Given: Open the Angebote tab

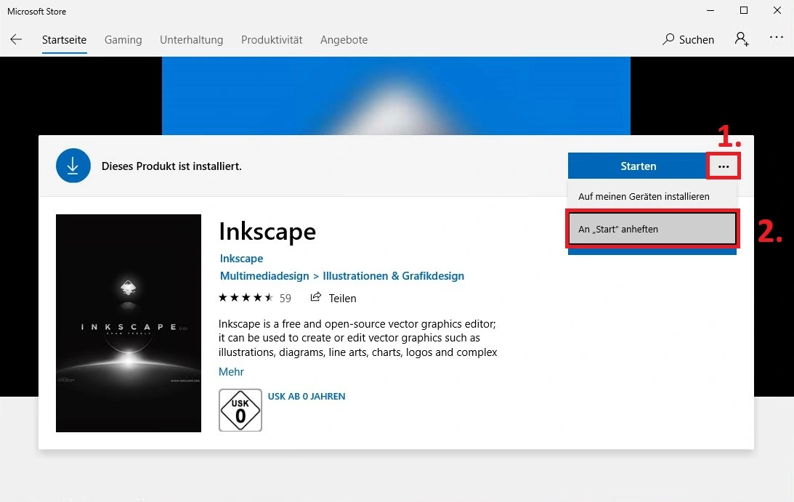Looking at the screenshot, I should 344,40.
